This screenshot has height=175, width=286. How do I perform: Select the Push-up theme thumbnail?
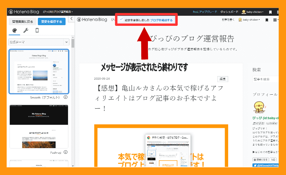coord(39,126)
